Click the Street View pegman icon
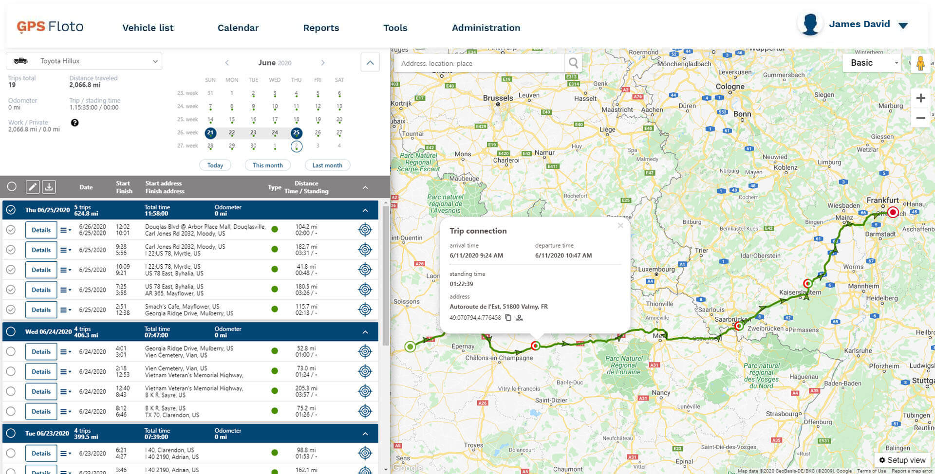The height and width of the screenshot is (474, 935). [x=920, y=63]
